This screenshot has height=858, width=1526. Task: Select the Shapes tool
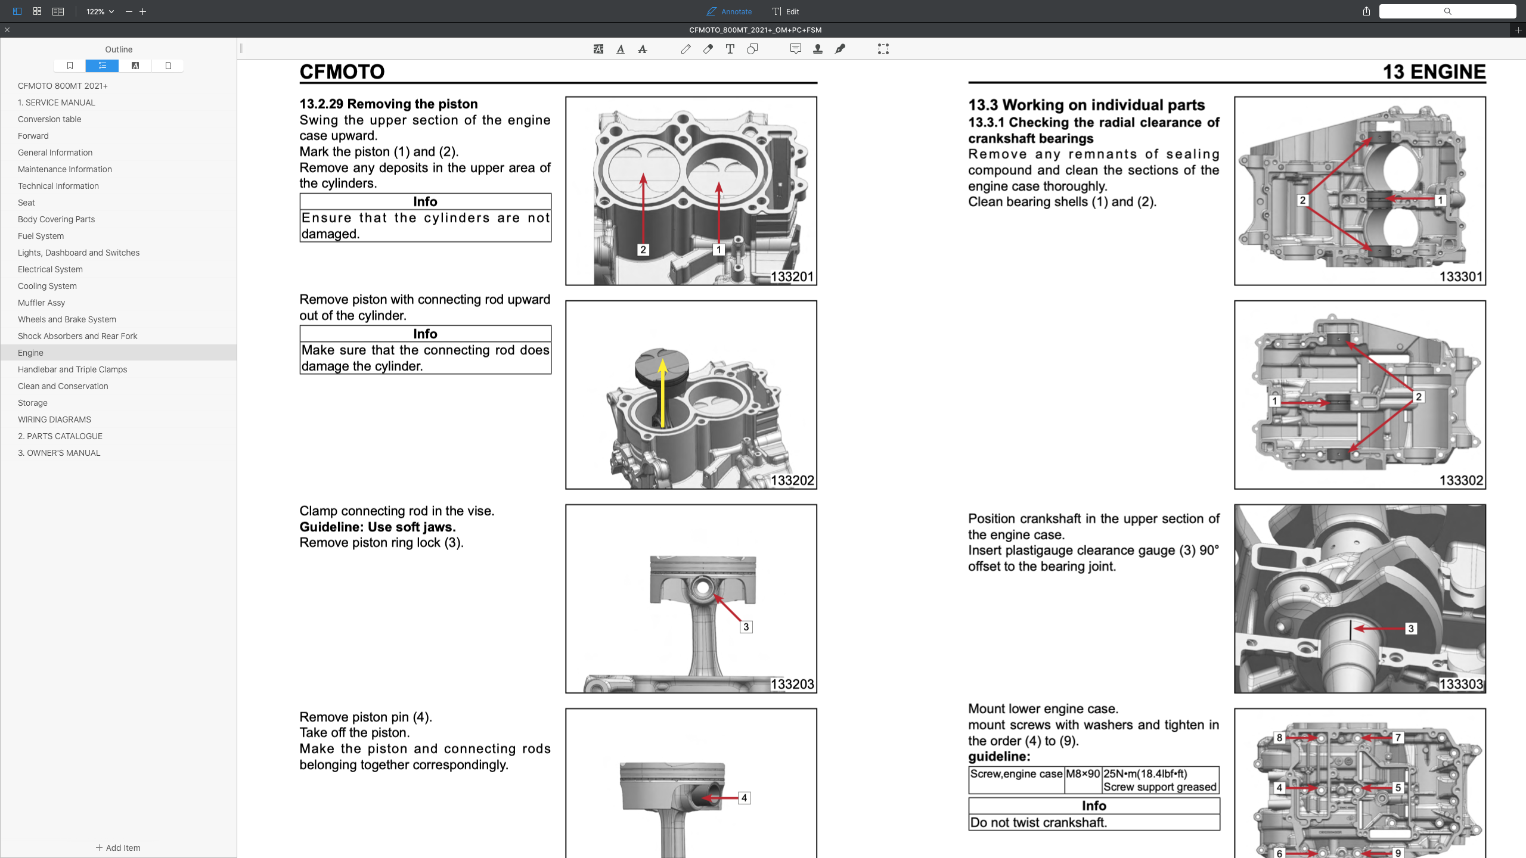(752, 49)
